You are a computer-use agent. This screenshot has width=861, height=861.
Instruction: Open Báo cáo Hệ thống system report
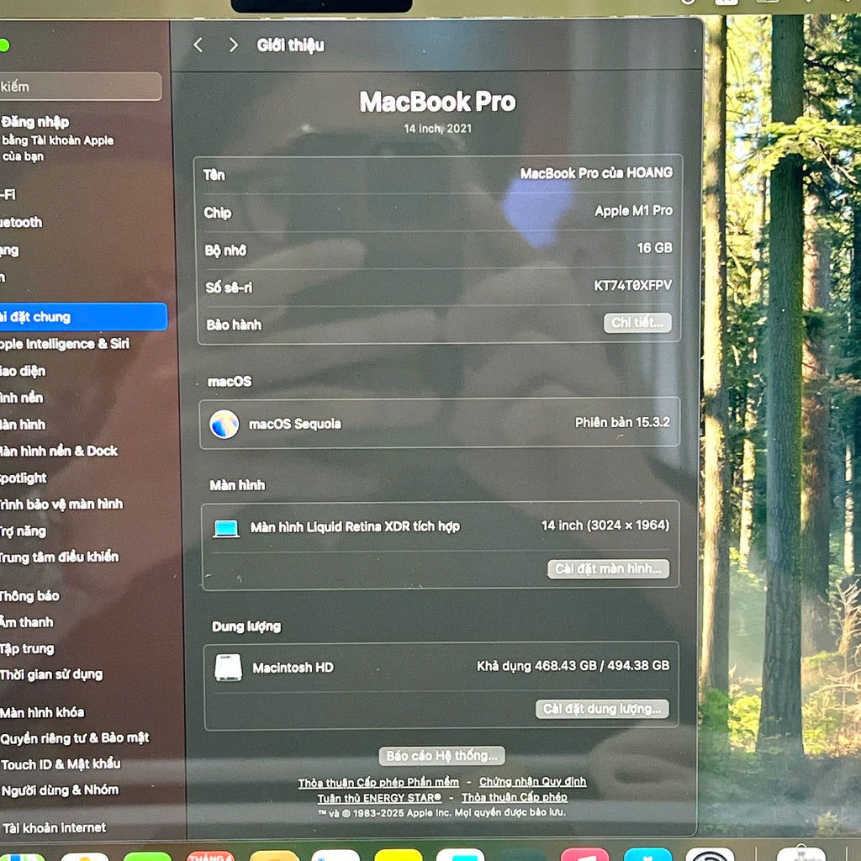(x=442, y=756)
